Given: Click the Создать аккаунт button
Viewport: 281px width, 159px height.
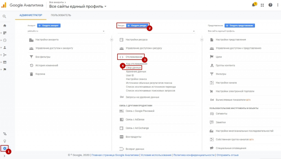Looking at the screenshot, I should click(49, 25).
